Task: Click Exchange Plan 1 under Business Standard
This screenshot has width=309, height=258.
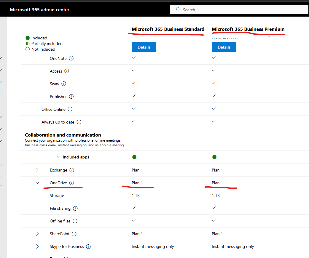Action: tap(137, 170)
